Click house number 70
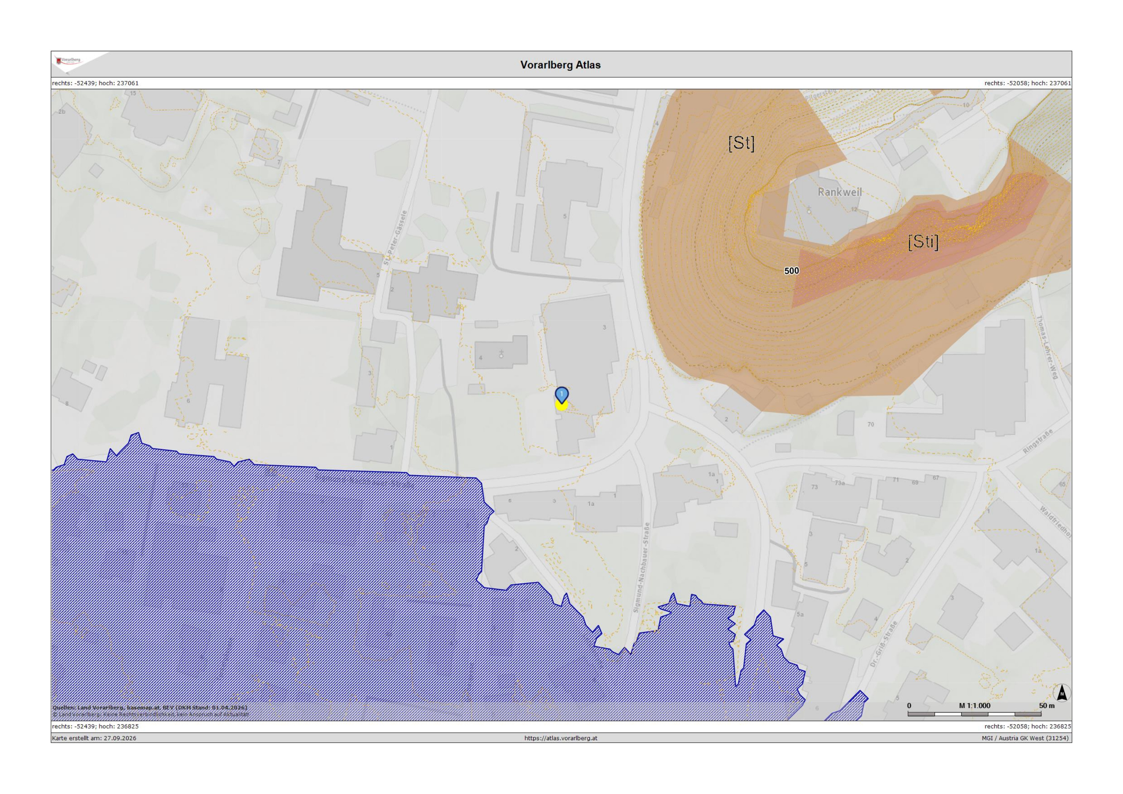 point(870,424)
